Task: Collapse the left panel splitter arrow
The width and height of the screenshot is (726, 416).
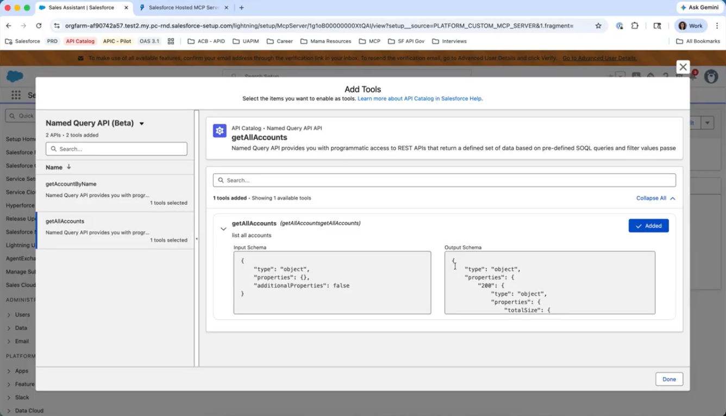Action: (x=197, y=239)
